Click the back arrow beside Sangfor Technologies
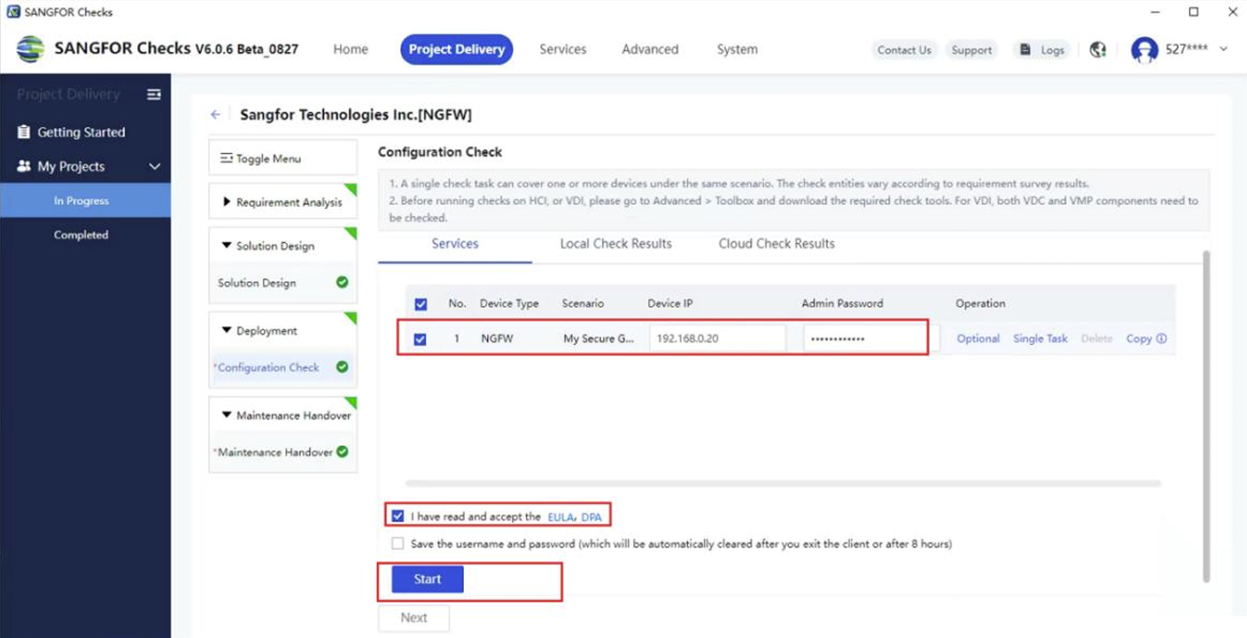 coord(215,115)
